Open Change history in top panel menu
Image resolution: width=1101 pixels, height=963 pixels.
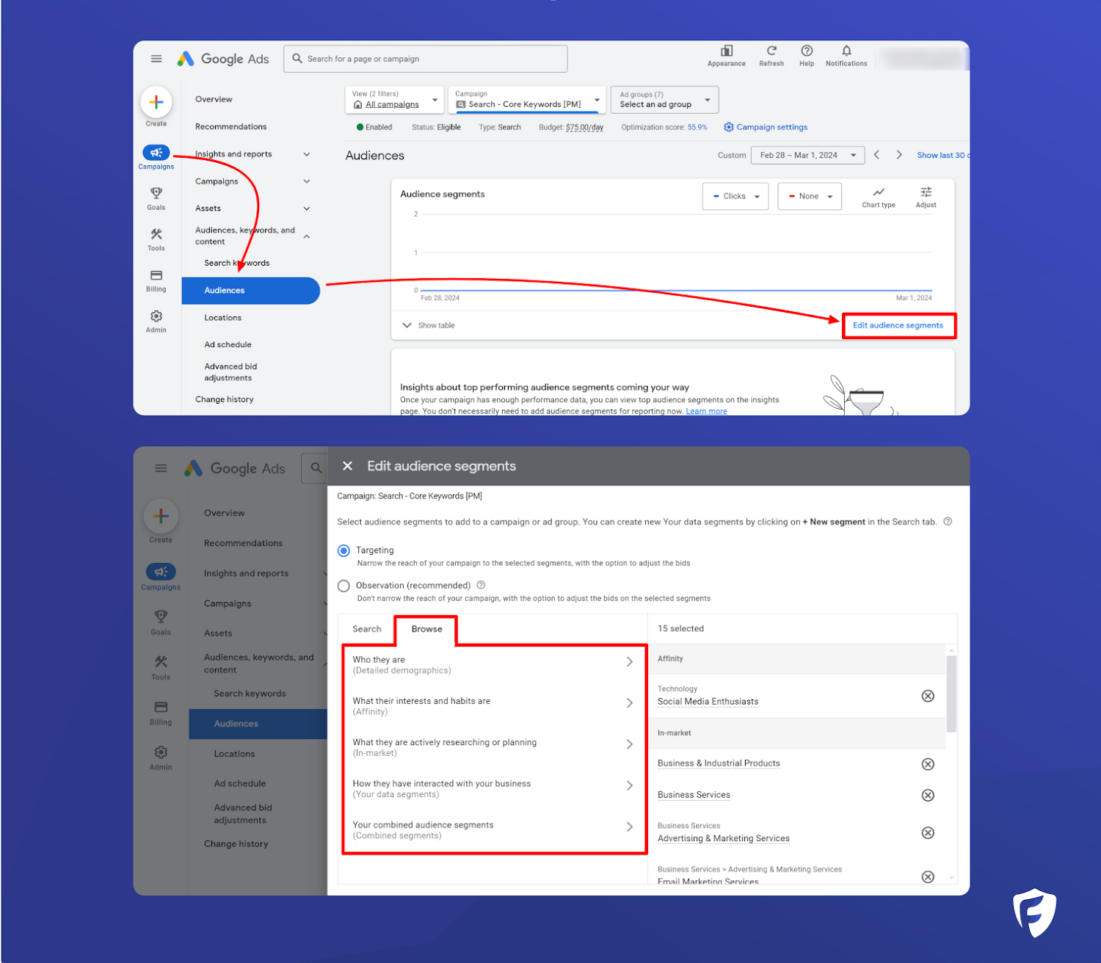[x=224, y=399]
